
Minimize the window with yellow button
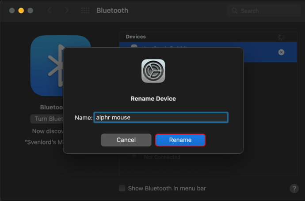[21, 11]
